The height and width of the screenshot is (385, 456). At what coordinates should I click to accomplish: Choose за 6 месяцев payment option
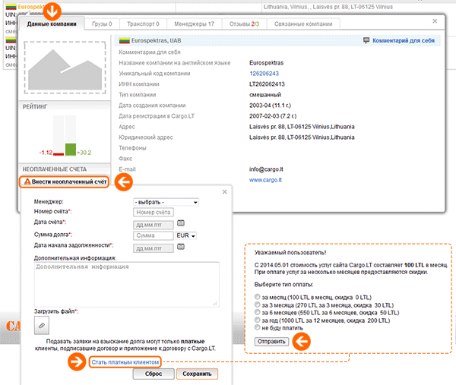point(261,312)
